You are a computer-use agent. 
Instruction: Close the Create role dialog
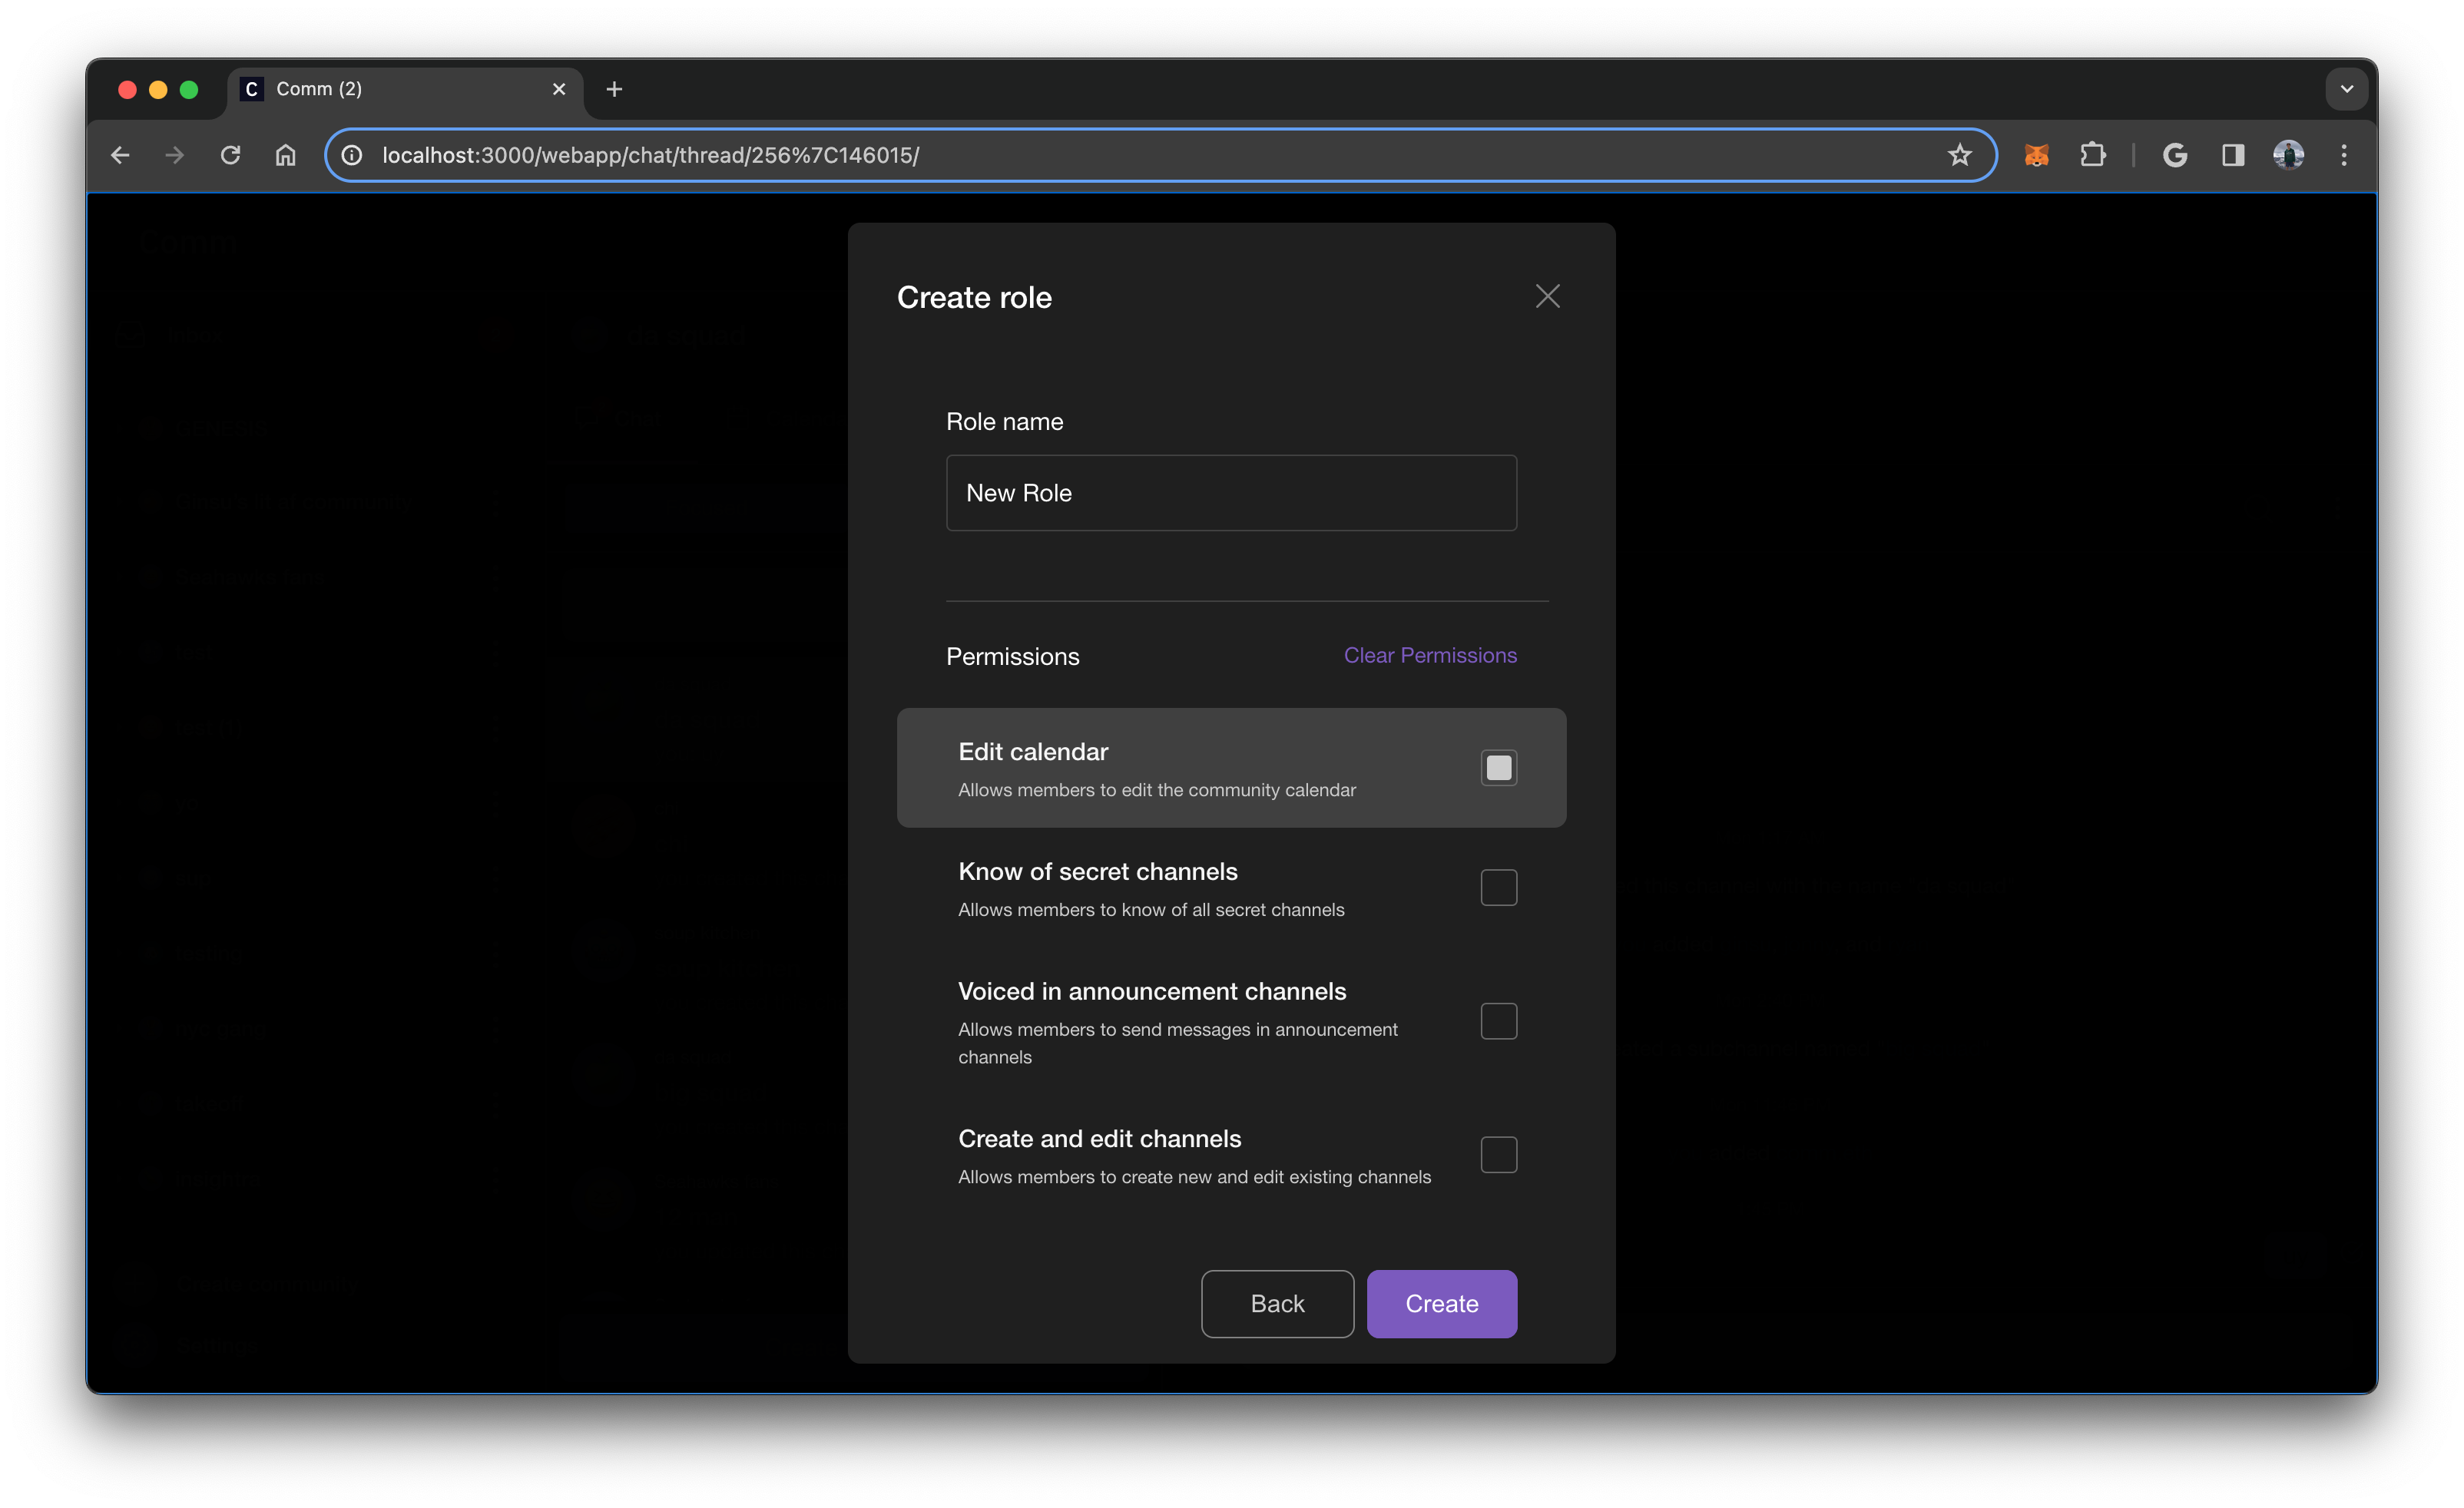point(1547,296)
